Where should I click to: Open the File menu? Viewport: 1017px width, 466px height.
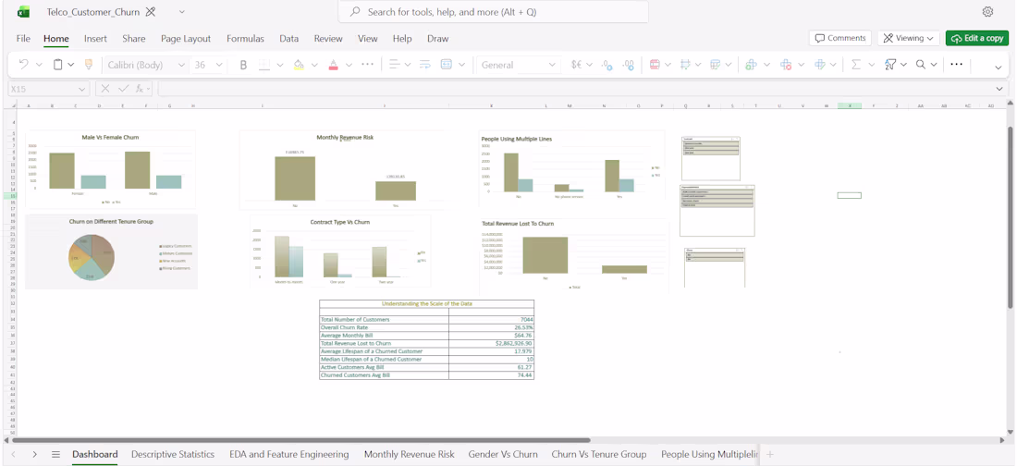pyautogui.click(x=23, y=38)
